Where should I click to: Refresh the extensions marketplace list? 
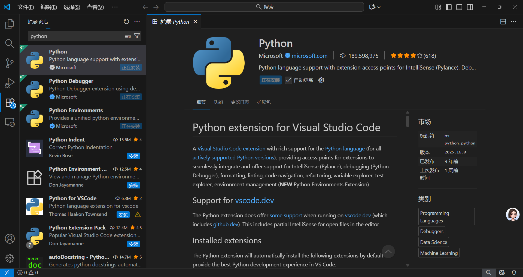(126, 21)
